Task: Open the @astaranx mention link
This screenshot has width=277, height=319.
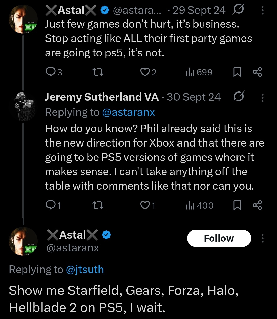Action: tap(128, 112)
